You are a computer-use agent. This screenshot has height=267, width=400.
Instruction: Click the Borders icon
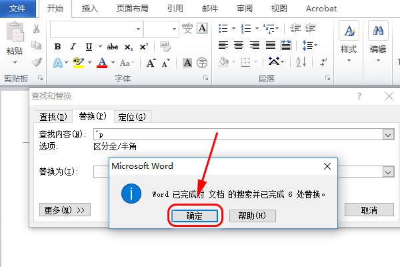tap(245, 62)
